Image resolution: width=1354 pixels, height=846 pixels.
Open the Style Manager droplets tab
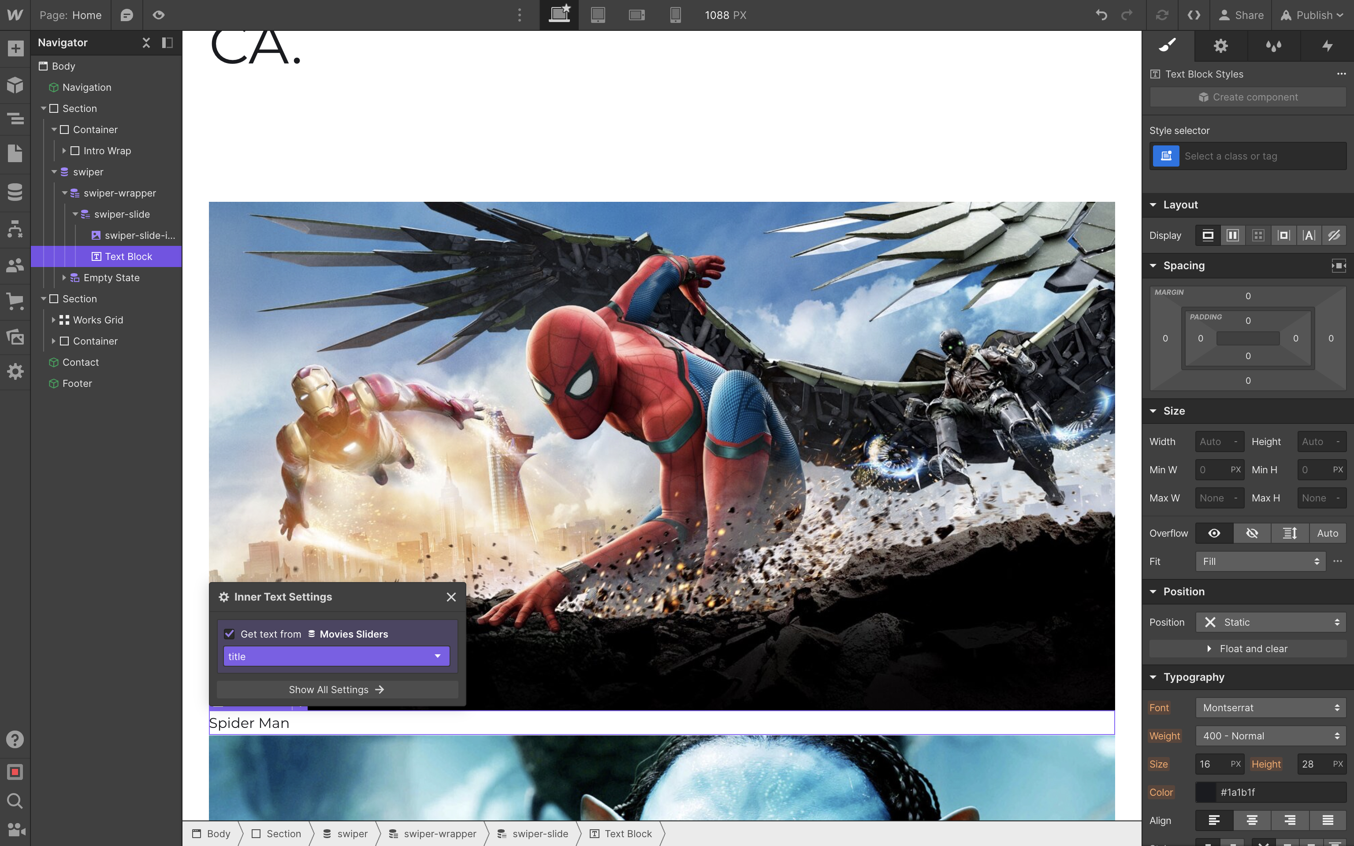pyautogui.click(x=1274, y=46)
